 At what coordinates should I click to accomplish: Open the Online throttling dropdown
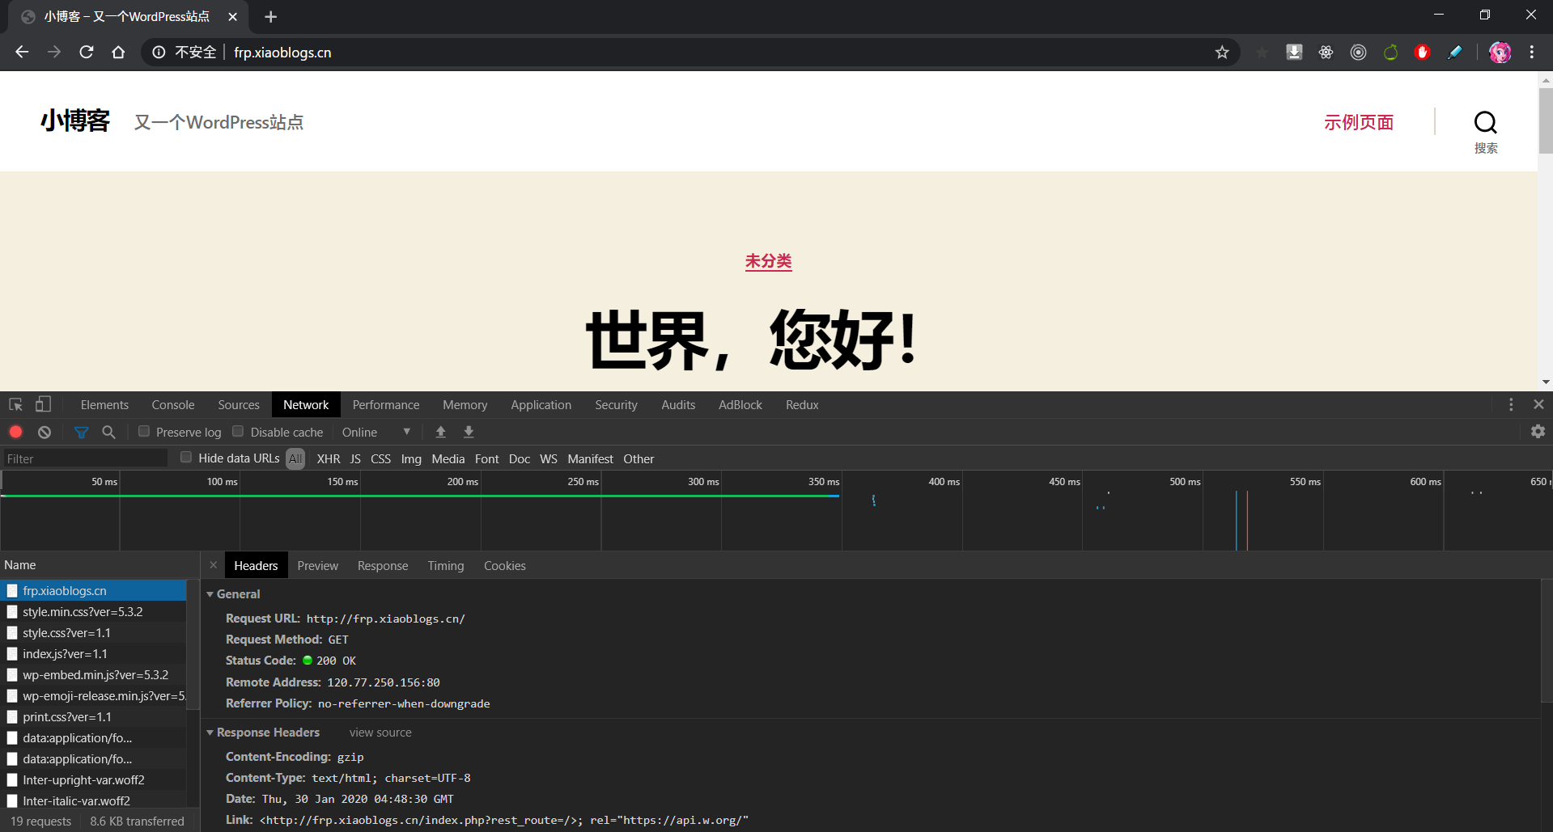(376, 432)
